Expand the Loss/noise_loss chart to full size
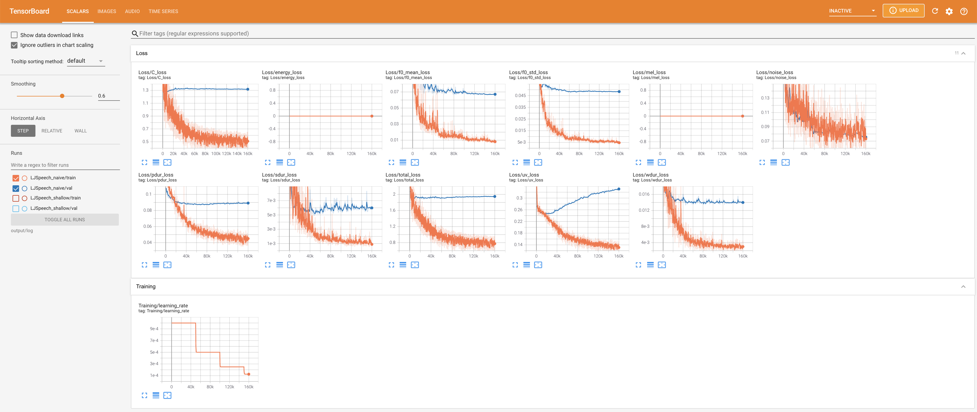Viewport: 977px width, 412px height. [762, 162]
